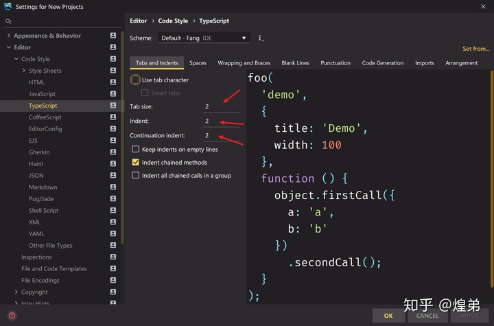Collapse the Code Style tree node
The image size is (494, 326).
pyautogui.click(x=16, y=59)
